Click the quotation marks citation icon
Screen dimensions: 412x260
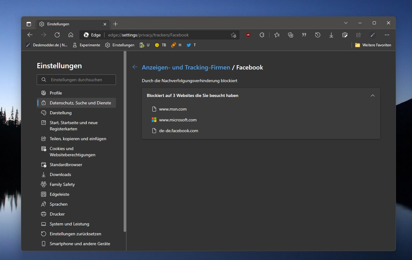[x=304, y=35]
